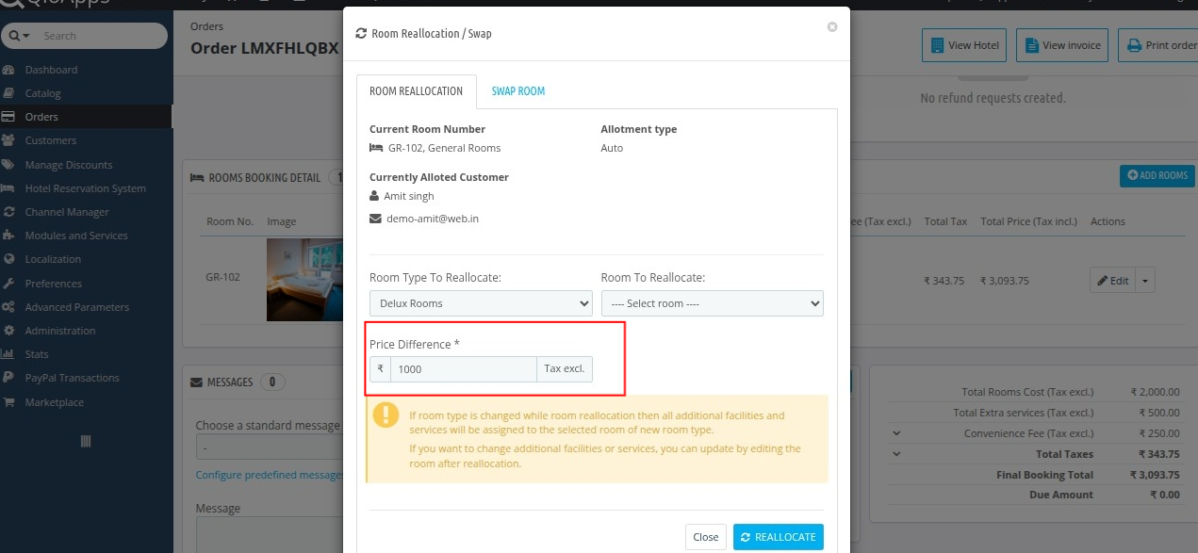The height and width of the screenshot is (553, 1198).
Task: Click the Customers sidebar icon
Action: [x=8, y=140]
